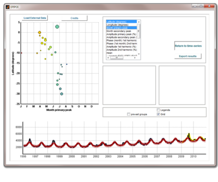
Task: Click the horizontal scroll right arrow in listbox
Action: [135, 58]
